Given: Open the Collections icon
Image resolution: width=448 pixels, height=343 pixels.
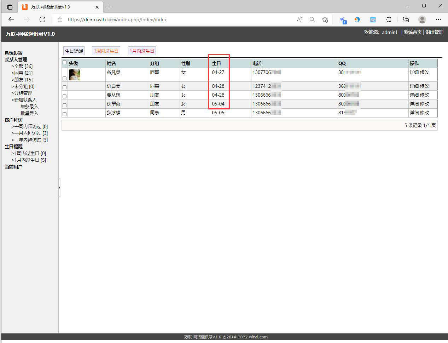Looking at the screenshot, I should [x=406, y=19].
